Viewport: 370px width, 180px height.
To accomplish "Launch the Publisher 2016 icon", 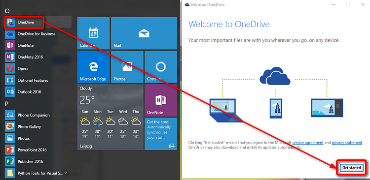I will (10, 161).
